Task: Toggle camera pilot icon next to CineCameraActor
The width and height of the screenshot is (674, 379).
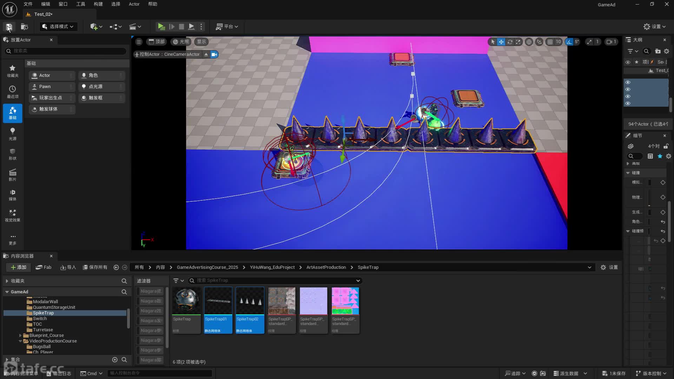Action: coord(214,54)
